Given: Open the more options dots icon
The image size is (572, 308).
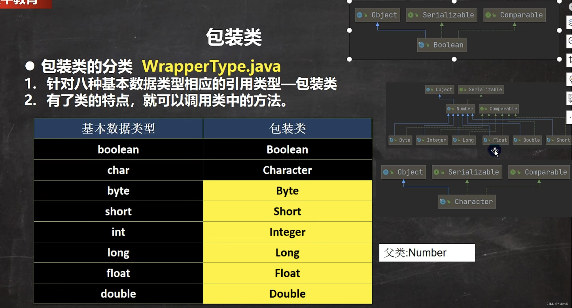Looking at the screenshot, I should click(x=570, y=117).
